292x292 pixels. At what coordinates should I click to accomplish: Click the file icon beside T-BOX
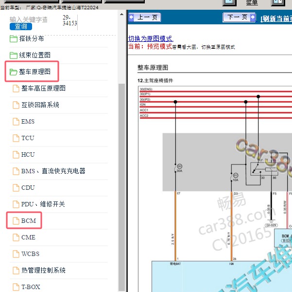click(16, 287)
